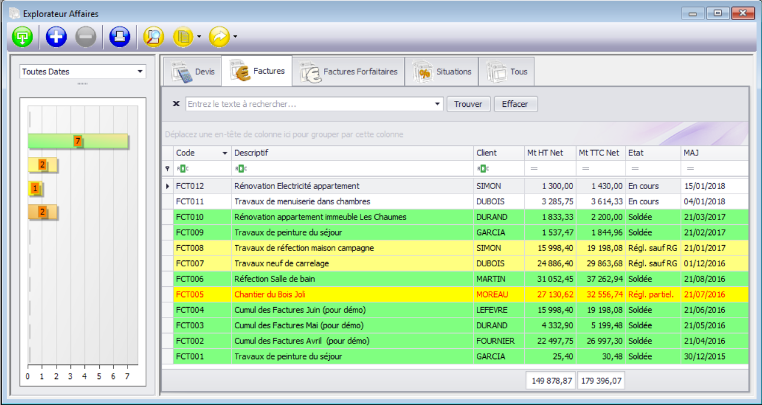Click 'Cumul des Factures Mai (pour démo)'

[x=299, y=325]
